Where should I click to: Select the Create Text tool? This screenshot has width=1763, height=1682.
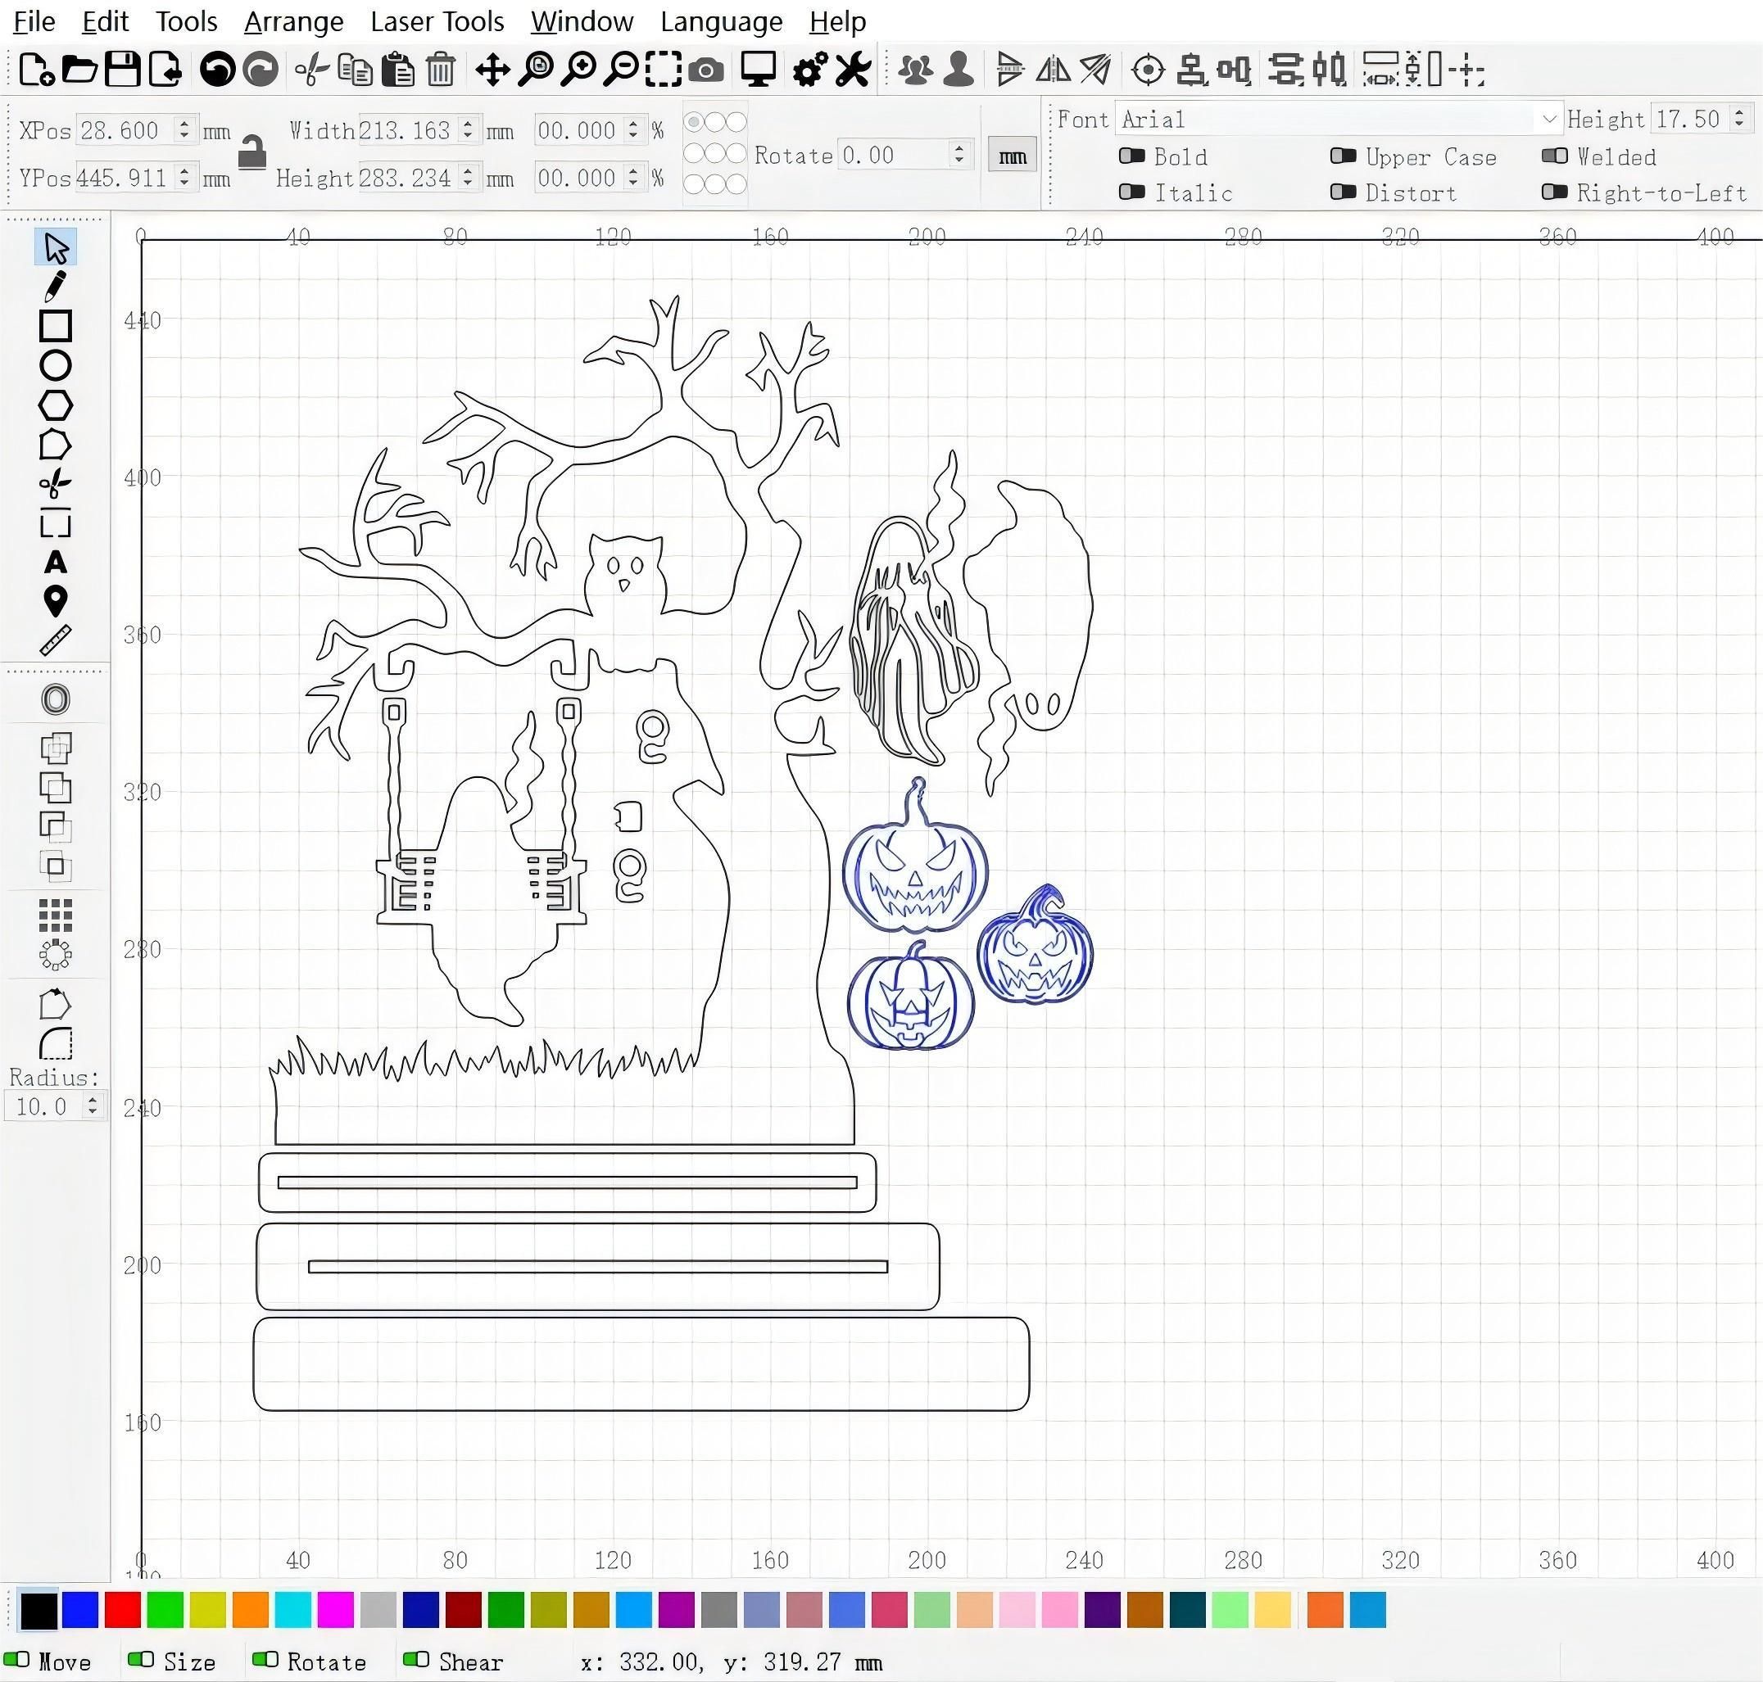pos(56,562)
